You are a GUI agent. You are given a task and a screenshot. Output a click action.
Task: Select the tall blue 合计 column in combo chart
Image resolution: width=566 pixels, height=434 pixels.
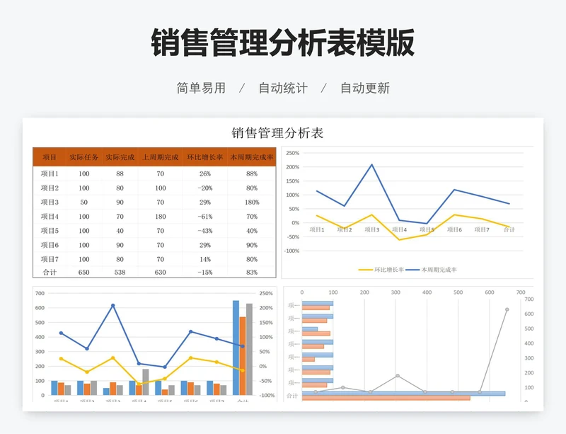point(236,348)
